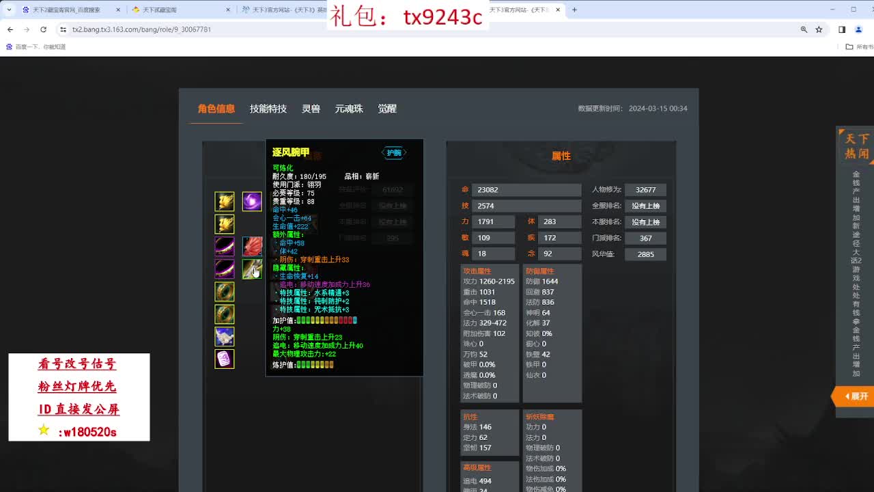Click the 力 value 1791

pyautogui.click(x=494, y=221)
